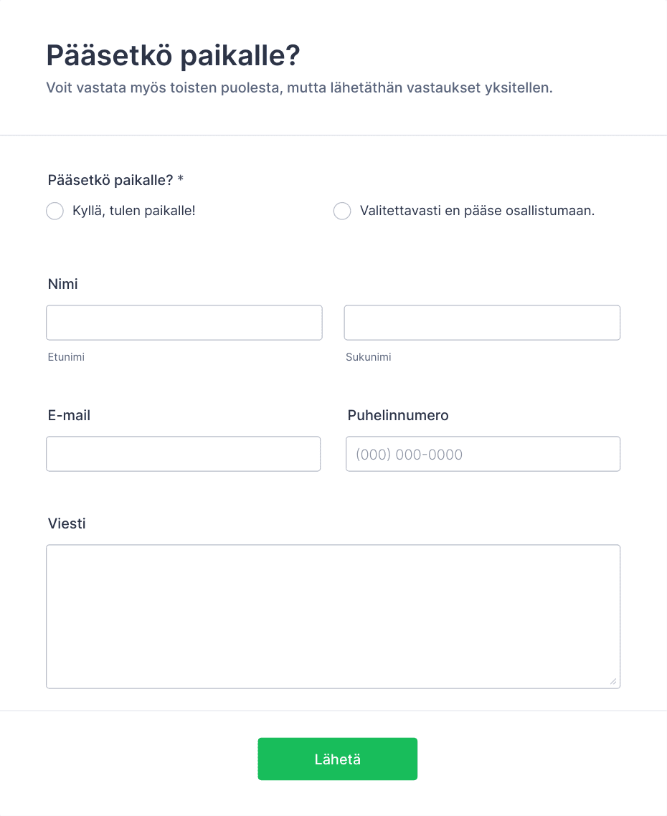
Task: Click into the Etunimi first name field
Action: 184,323
